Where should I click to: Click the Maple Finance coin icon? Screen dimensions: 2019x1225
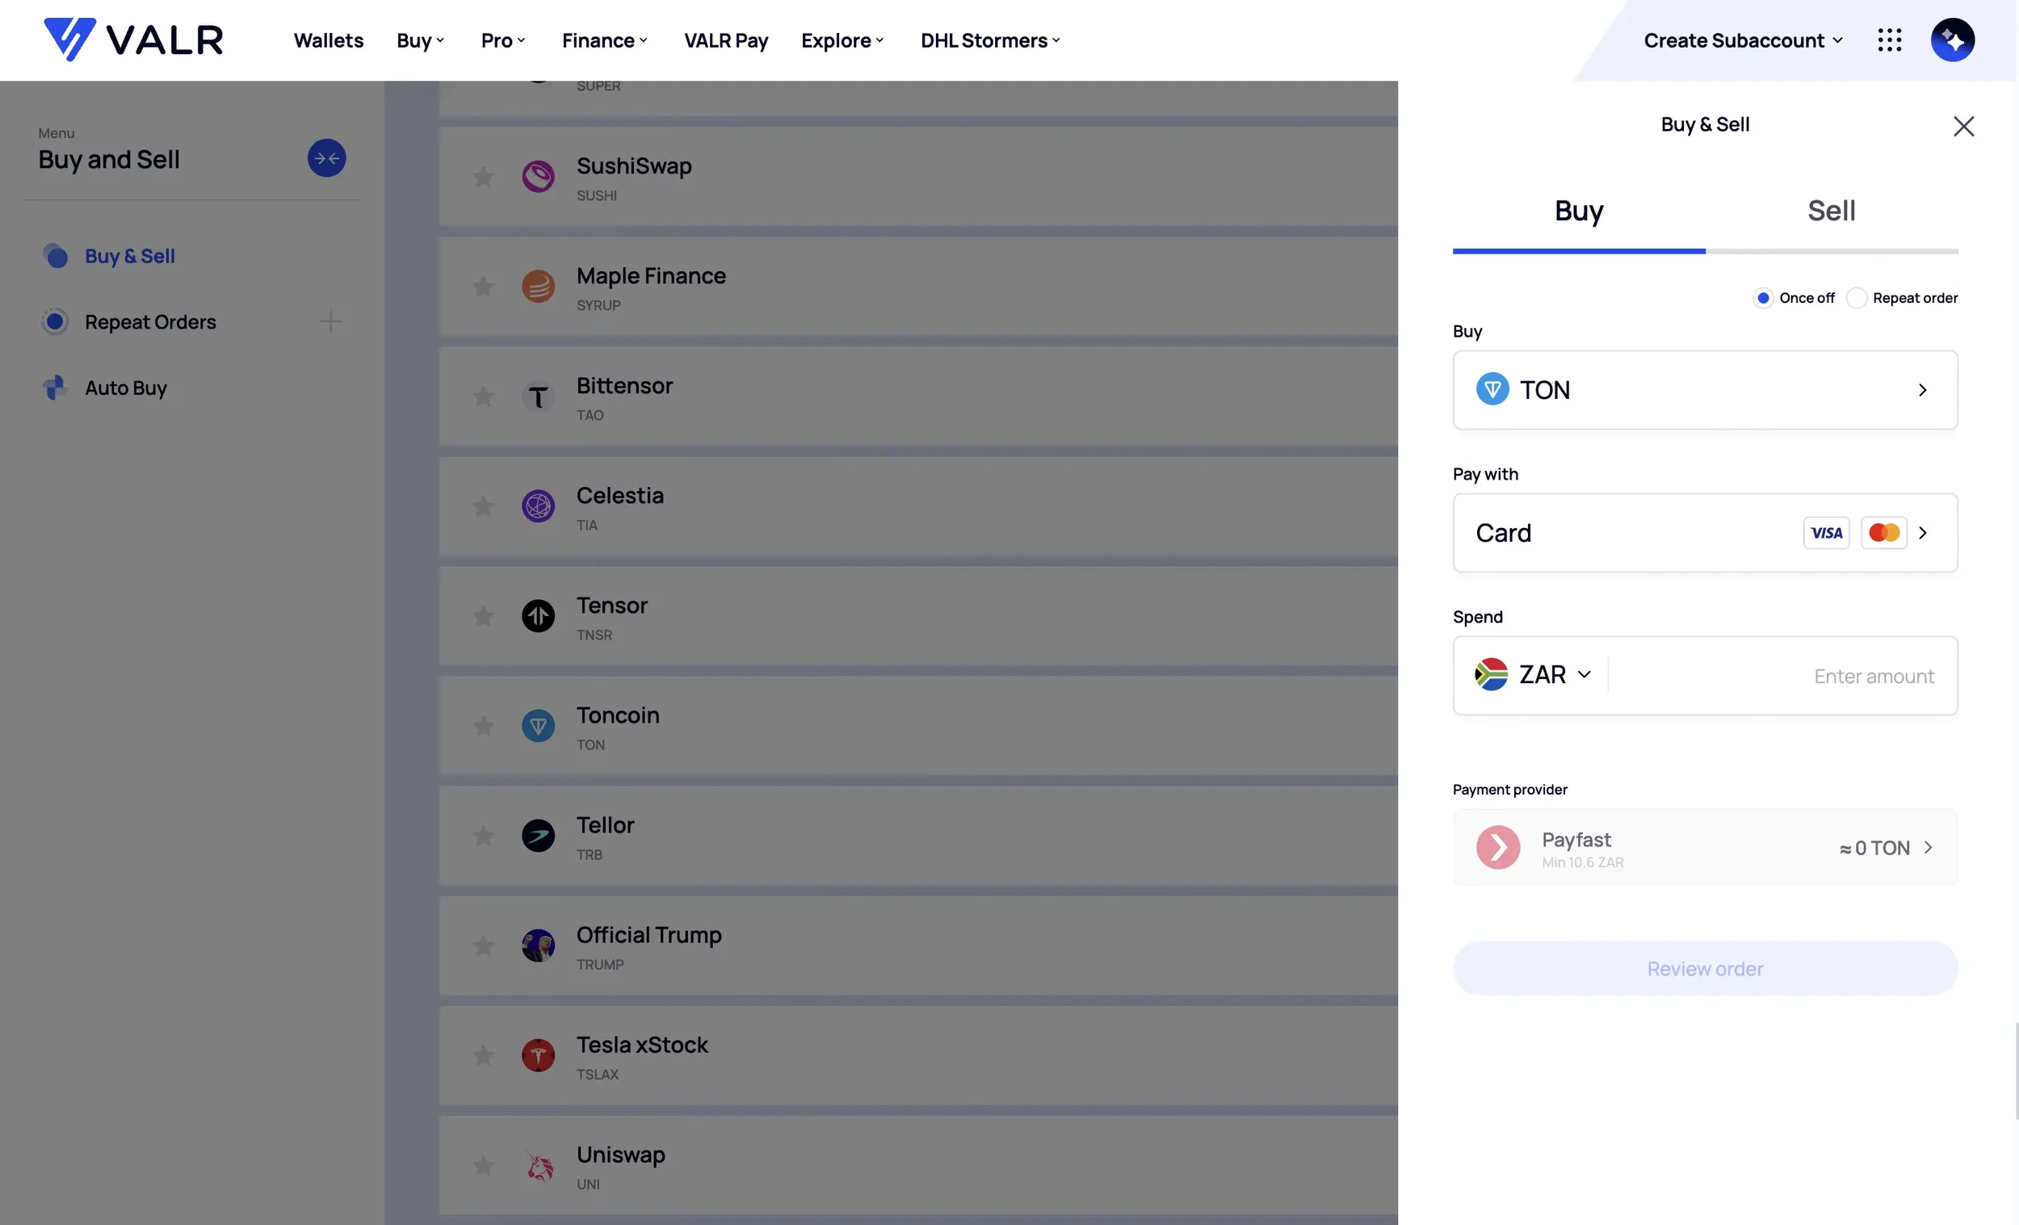[539, 286]
